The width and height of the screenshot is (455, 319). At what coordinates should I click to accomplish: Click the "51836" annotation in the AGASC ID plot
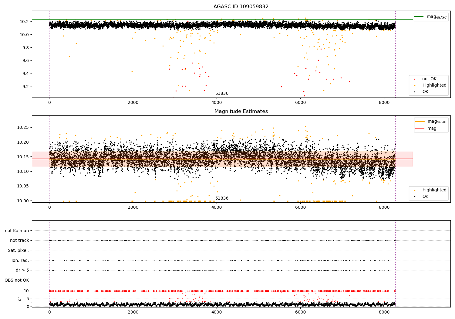pyautogui.click(x=222, y=94)
